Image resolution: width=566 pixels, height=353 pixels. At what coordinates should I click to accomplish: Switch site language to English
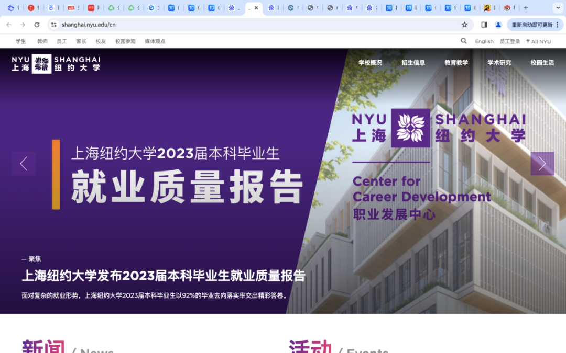(484, 41)
